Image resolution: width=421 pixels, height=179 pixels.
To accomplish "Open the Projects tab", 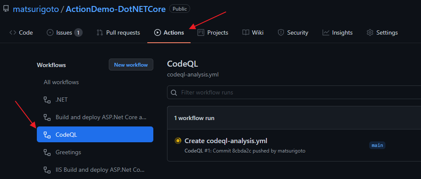I will (x=213, y=33).
